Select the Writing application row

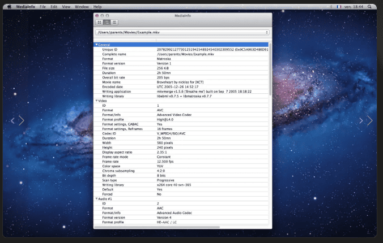pos(181,92)
